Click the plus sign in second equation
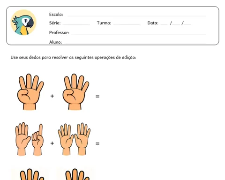Viewport: 225px width, 180px height. click(x=52, y=143)
